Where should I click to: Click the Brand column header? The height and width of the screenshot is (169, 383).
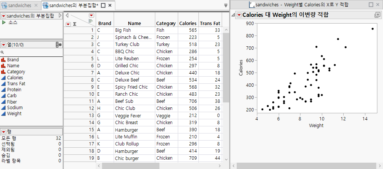pyautogui.click(x=105, y=24)
